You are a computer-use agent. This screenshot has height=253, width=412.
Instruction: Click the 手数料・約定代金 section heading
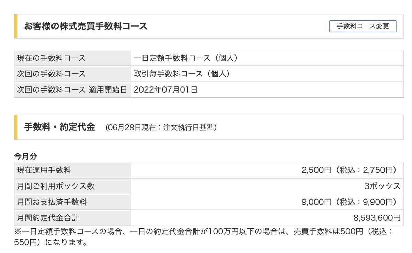click(59, 127)
